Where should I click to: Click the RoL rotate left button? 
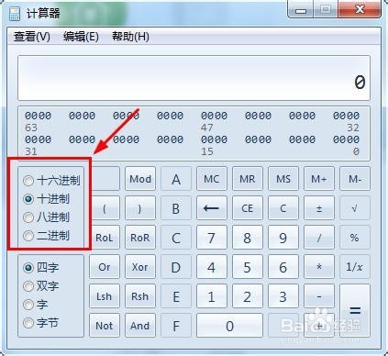point(105,238)
